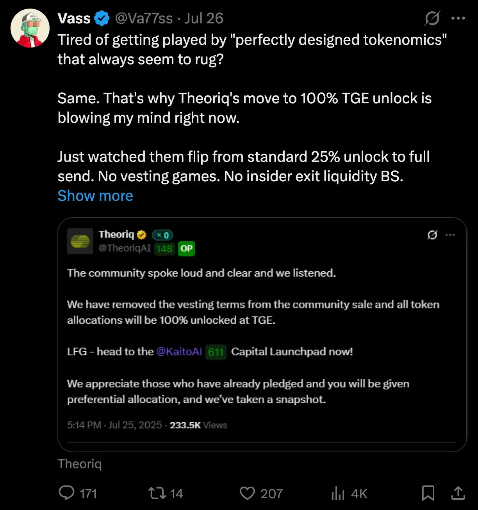Click the Theoriq logo avatar

point(80,241)
